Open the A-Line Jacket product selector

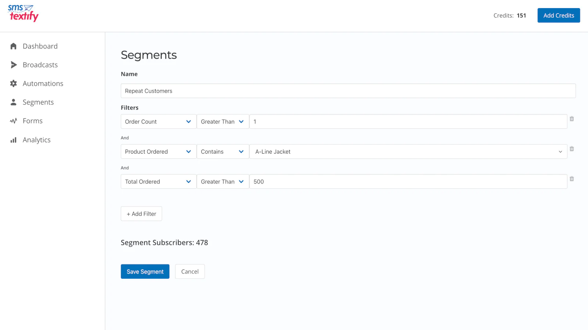[408, 152]
